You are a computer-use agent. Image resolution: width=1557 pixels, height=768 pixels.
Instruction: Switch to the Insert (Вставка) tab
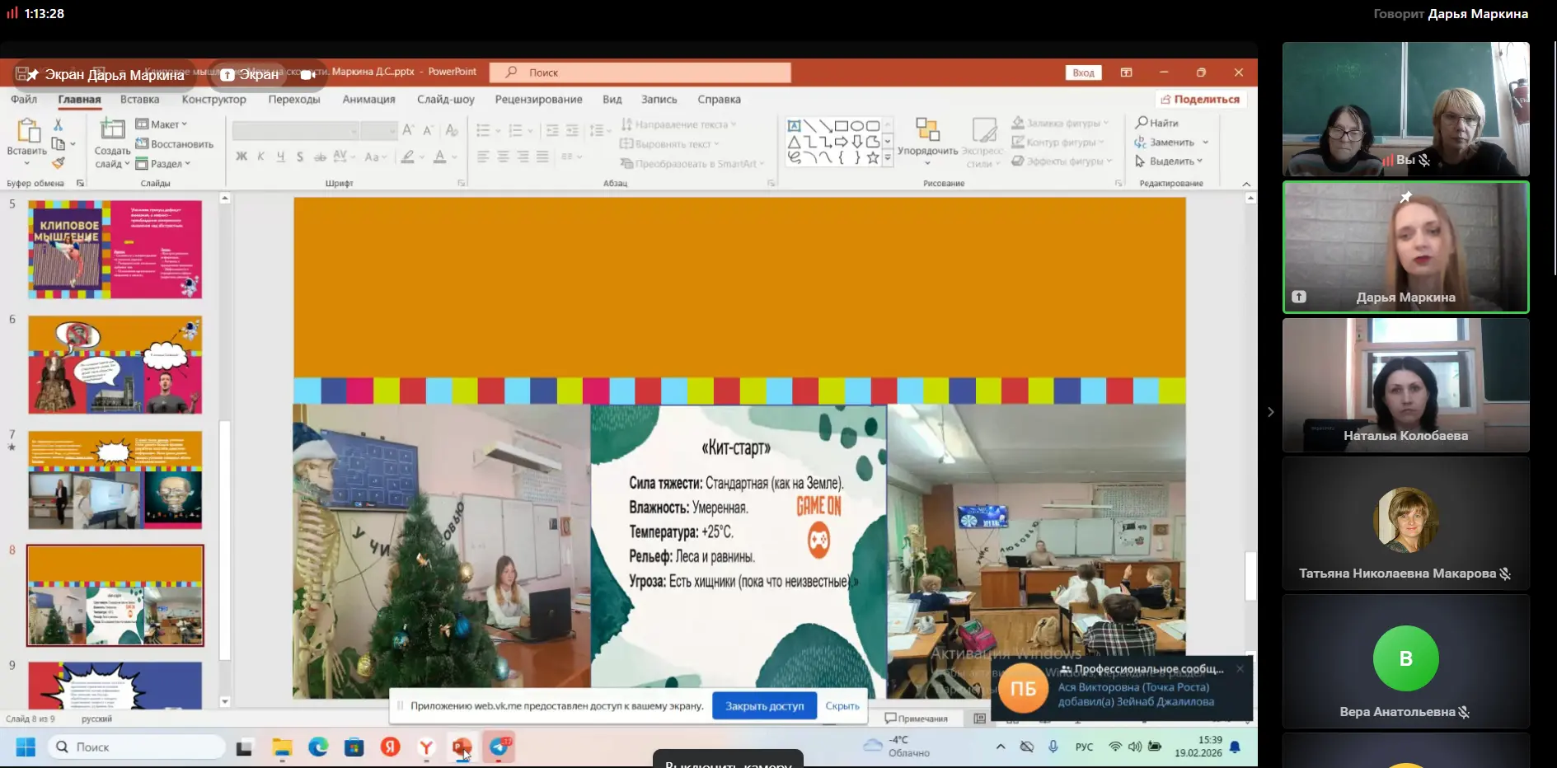pos(139,100)
